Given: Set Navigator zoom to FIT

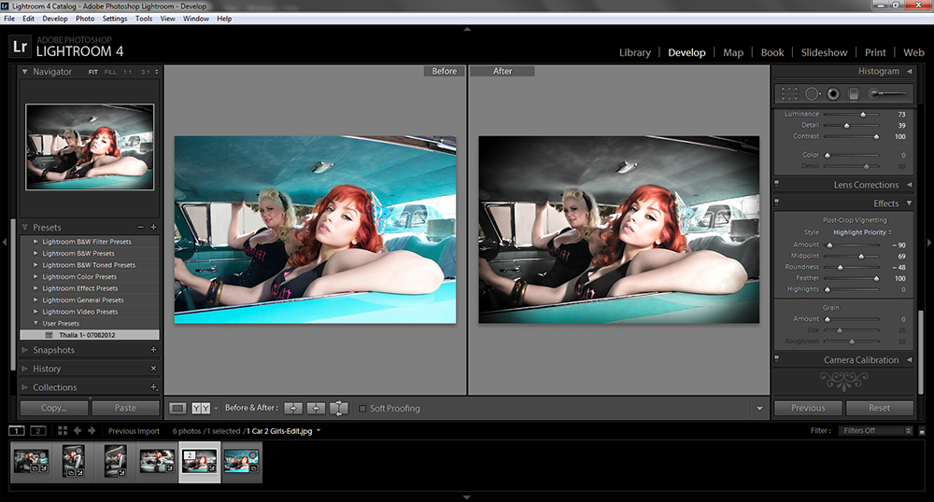Looking at the screenshot, I should pos(92,72).
